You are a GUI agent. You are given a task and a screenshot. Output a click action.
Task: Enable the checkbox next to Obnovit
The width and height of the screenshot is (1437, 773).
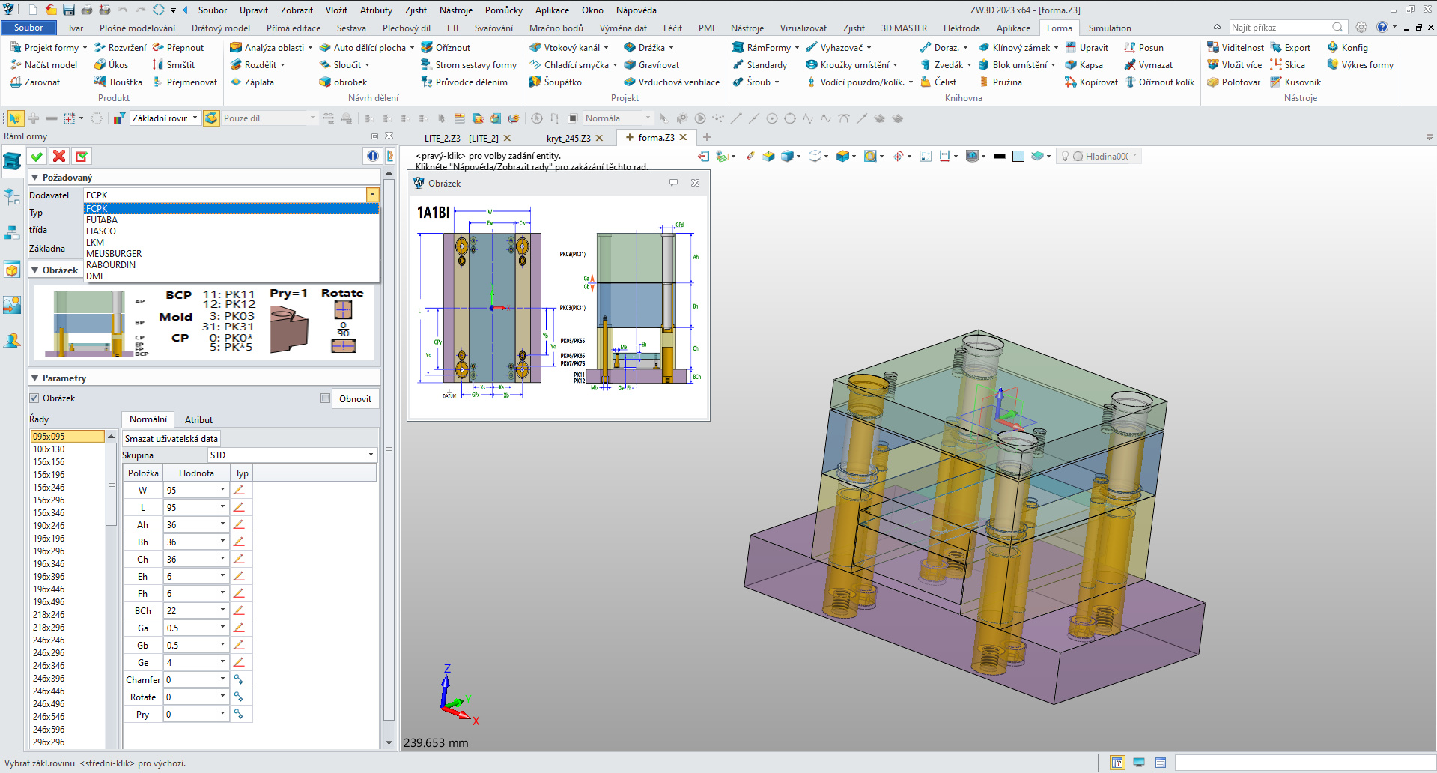(325, 398)
